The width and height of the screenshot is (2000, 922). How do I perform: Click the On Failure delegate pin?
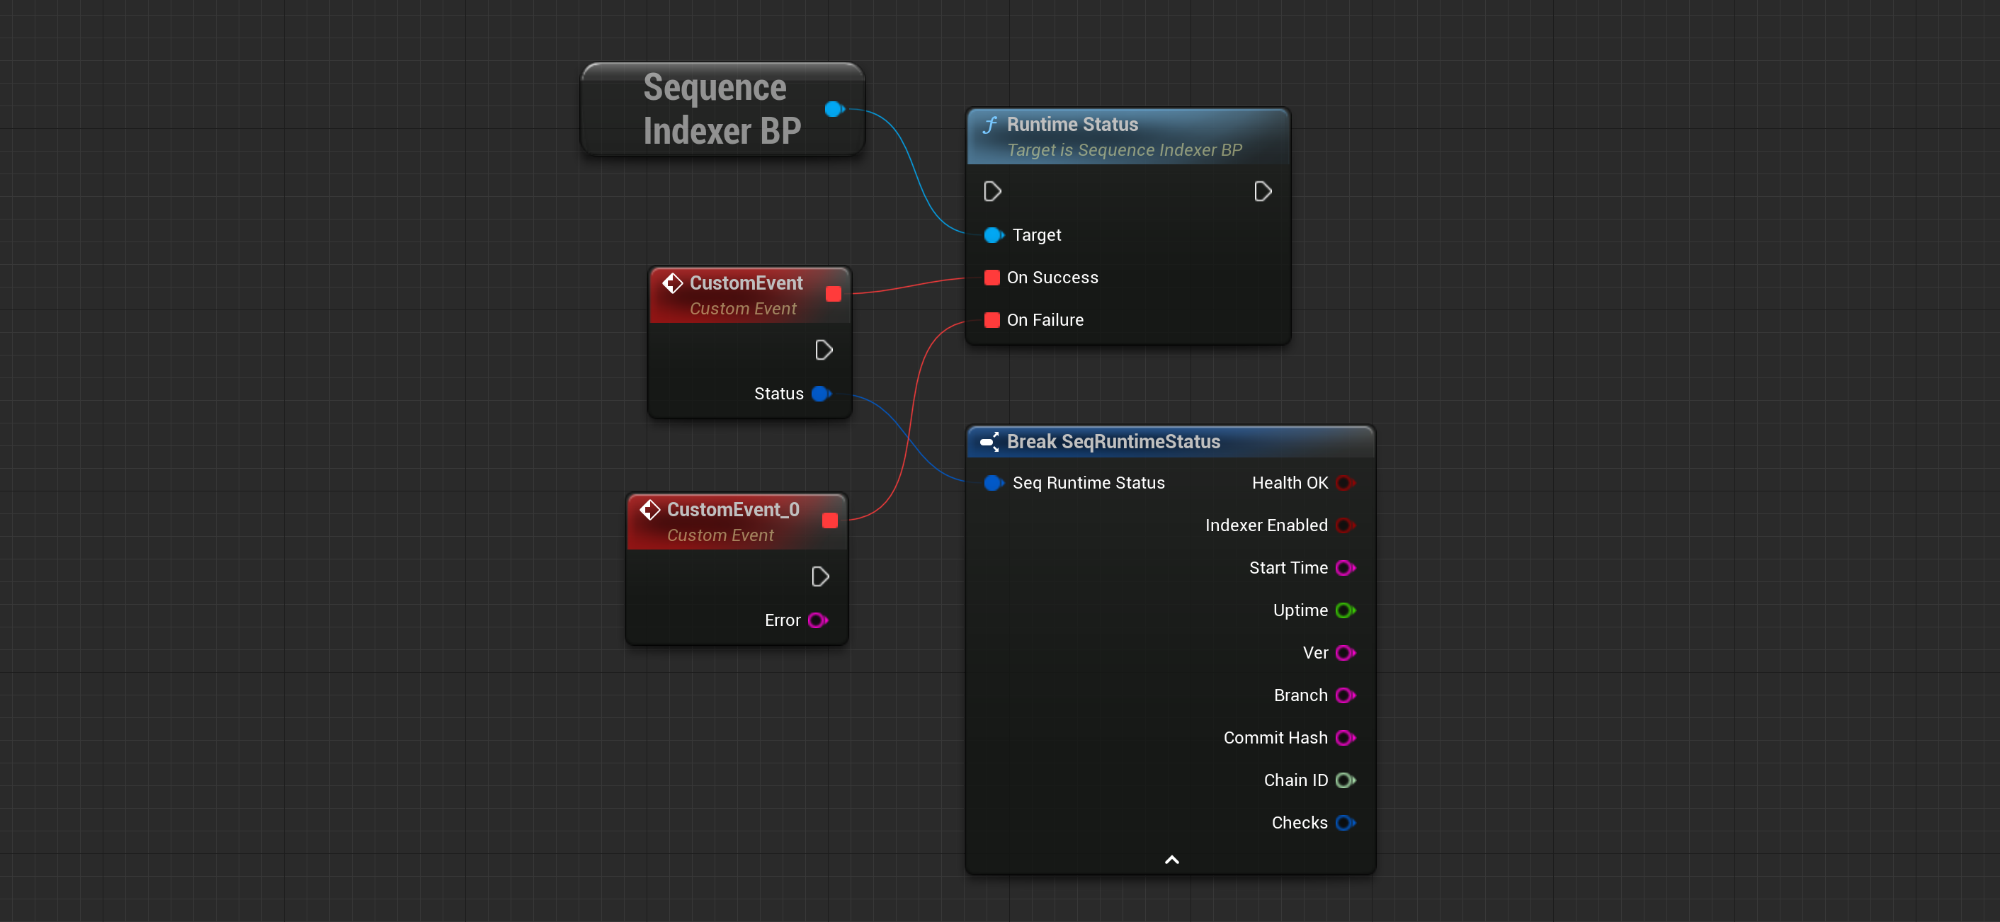tap(992, 320)
